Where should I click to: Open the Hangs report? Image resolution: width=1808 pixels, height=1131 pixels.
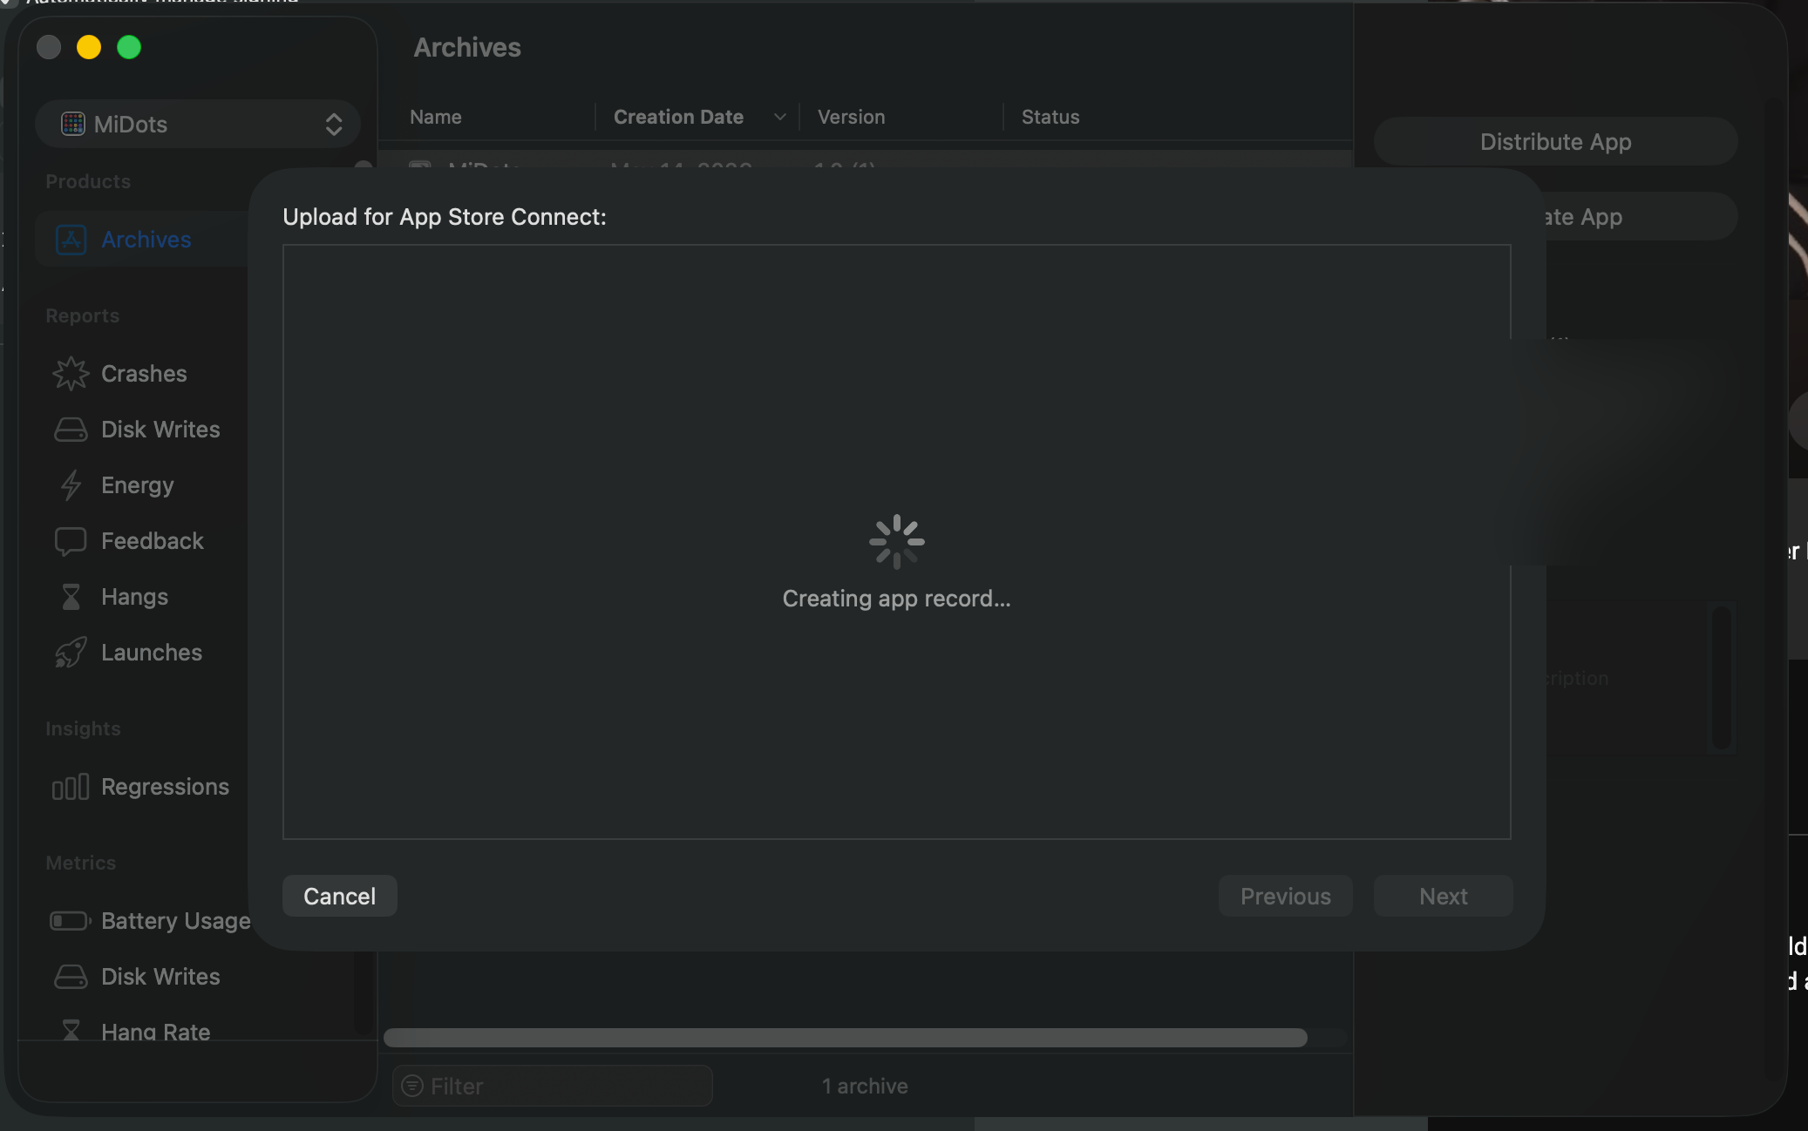pos(134,597)
